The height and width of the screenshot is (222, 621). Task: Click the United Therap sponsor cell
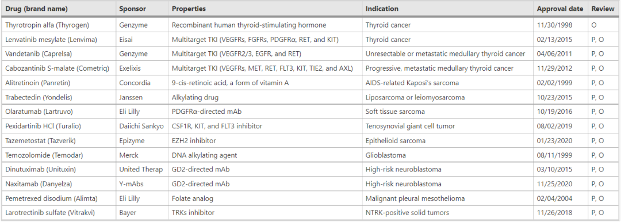point(141,169)
